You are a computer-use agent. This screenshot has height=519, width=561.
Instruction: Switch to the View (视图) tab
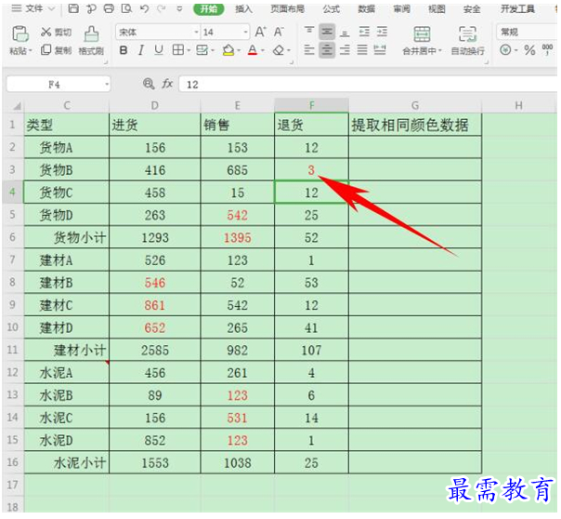[x=437, y=8]
